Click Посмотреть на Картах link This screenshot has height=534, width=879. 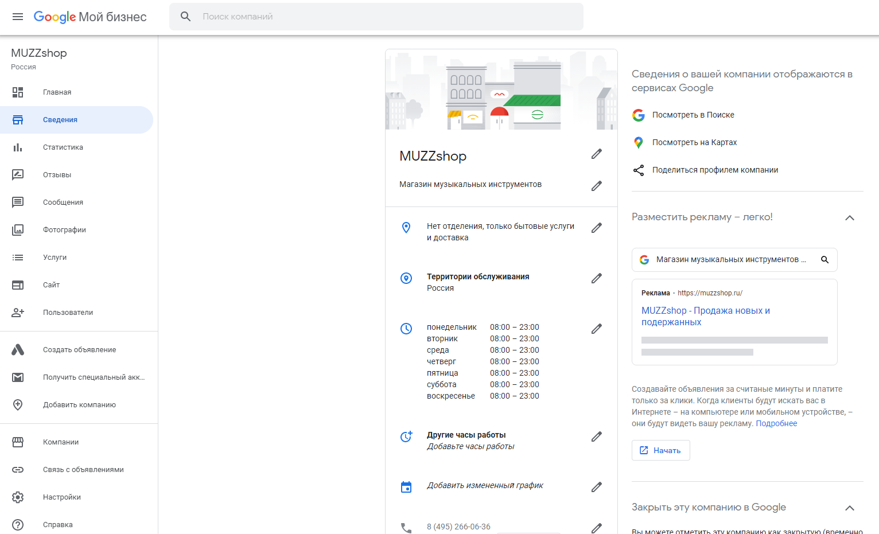click(x=694, y=143)
